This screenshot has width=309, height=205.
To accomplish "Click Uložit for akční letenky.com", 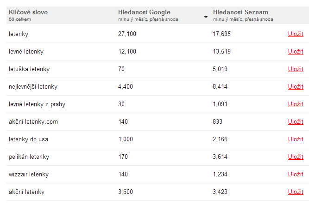I will (296, 122).
